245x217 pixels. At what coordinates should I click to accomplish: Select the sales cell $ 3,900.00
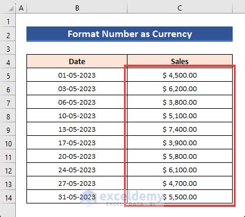pos(180,143)
